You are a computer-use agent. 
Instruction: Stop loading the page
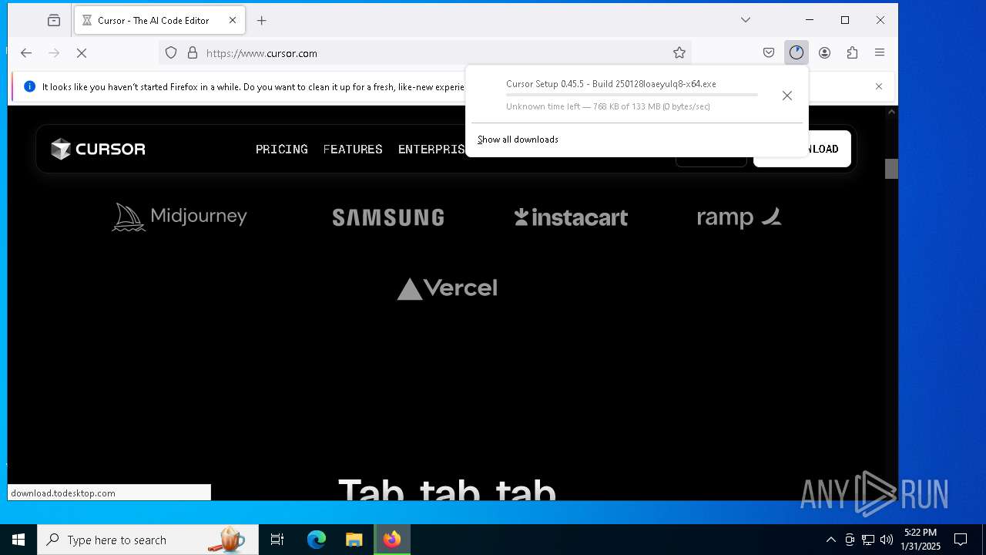coord(82,53)
